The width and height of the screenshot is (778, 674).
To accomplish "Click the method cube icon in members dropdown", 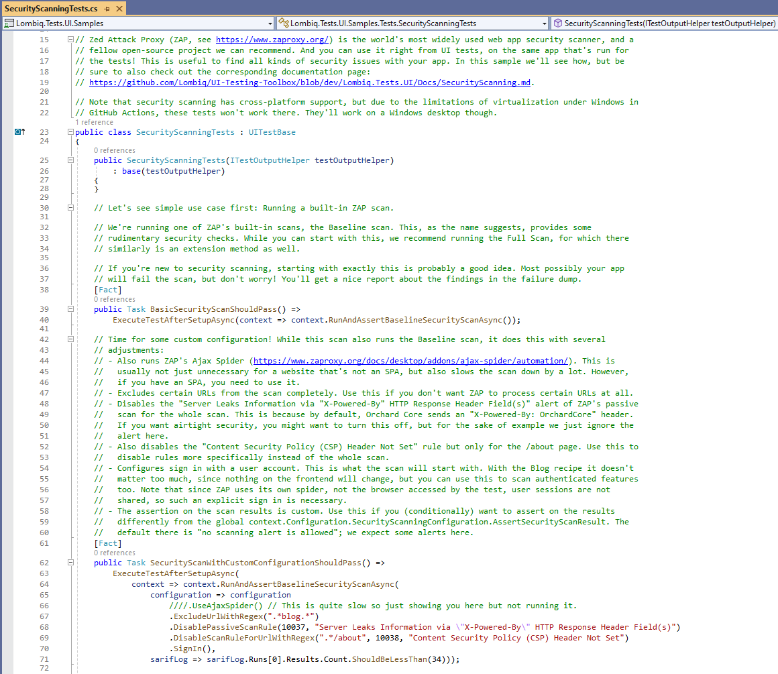I will tap(558, 23).
